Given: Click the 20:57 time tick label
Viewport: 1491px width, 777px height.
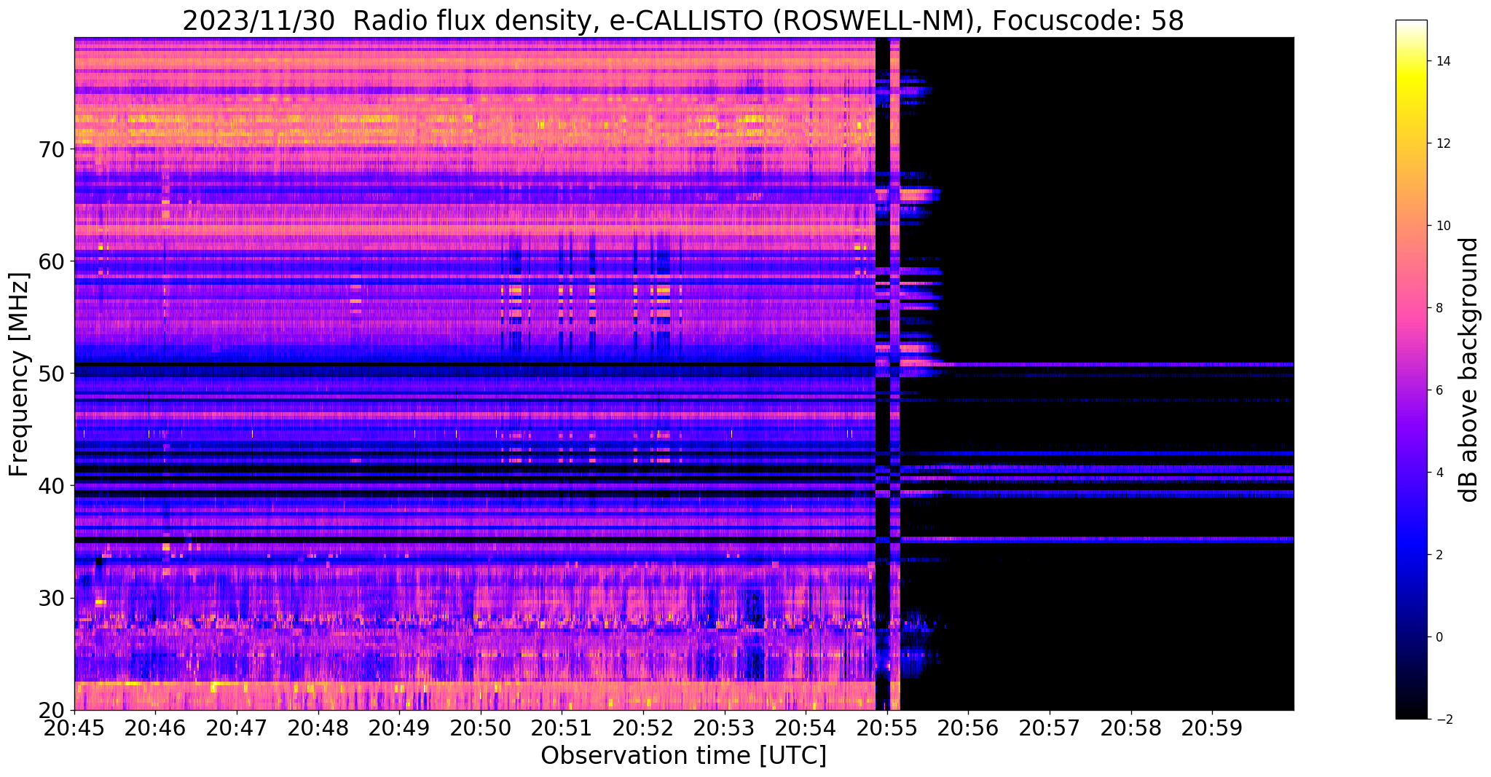Looking at the screenshot, I should tap(1050, 727).
